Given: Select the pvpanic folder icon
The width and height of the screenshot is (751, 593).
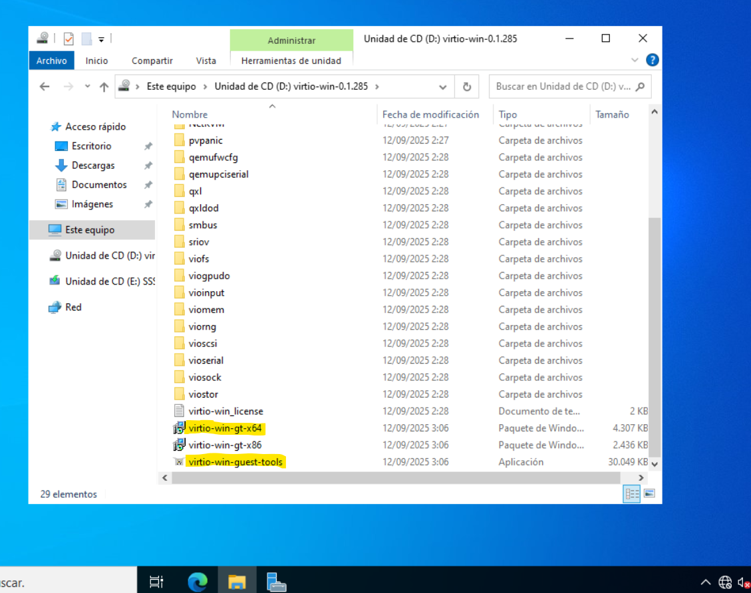Looking at the screenshot, I should point(179,140).
